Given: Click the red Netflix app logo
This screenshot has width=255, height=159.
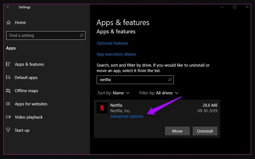Looking at the screenshot, I should point(102,108).
